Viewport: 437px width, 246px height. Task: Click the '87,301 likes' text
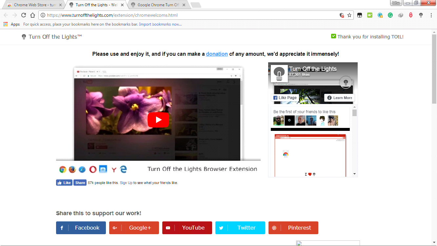pyautogui.click(x=299, y=75)
